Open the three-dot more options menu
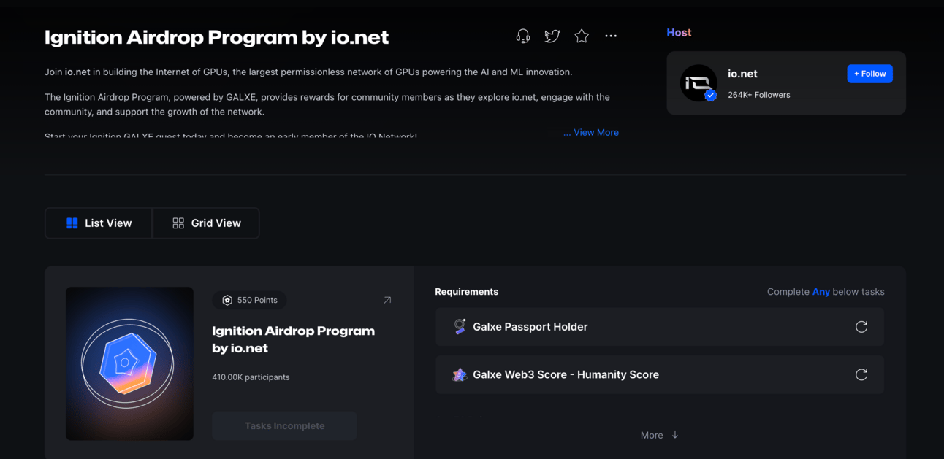The height and width of the screenshot is (459, 944). coord(611,36)
